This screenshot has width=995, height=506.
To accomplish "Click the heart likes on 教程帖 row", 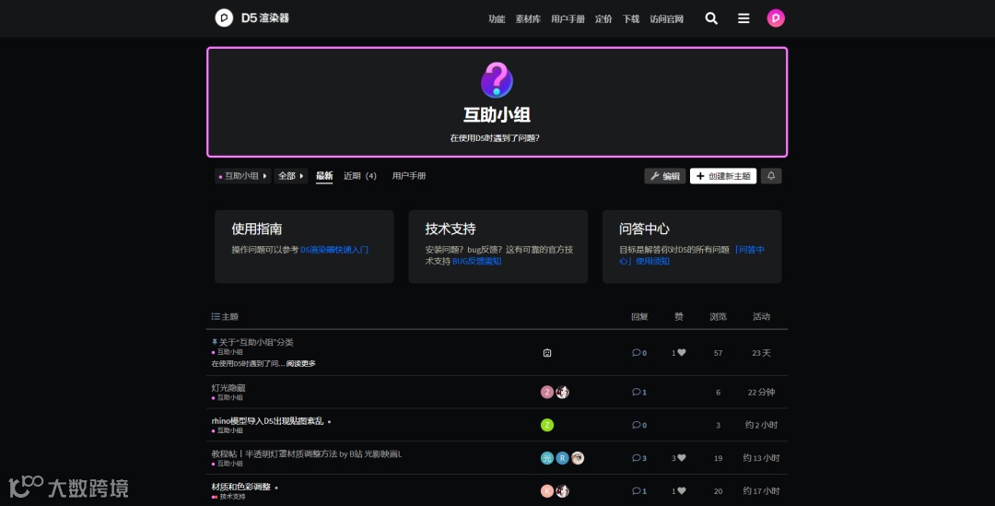I will pos(678,458).
